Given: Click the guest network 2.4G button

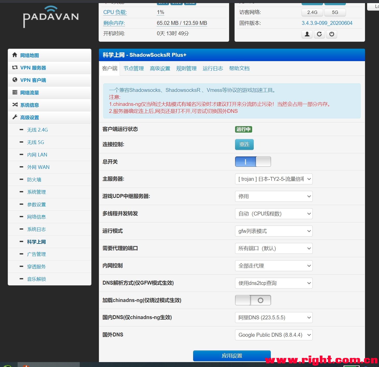Looking at the screenshot, I should click(312, 12).
